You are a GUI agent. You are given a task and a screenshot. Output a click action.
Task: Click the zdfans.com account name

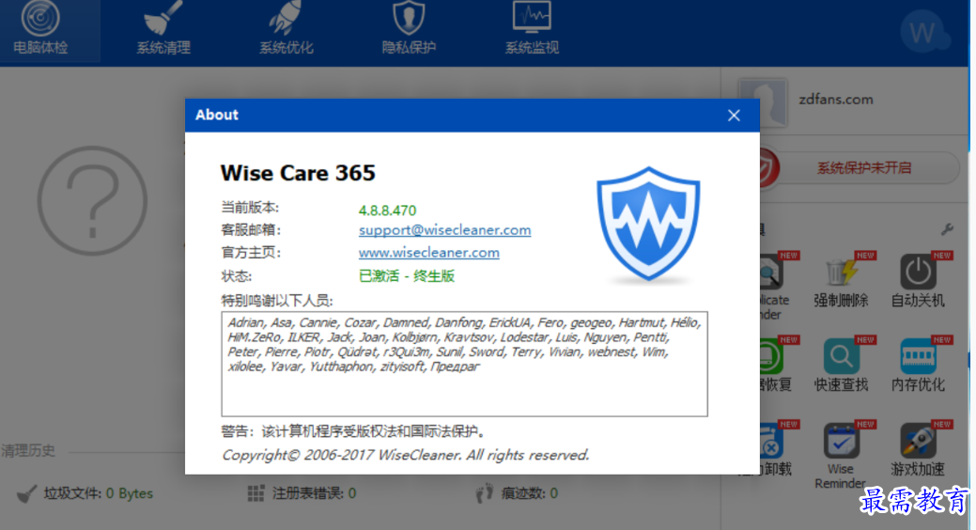[836, 99]
